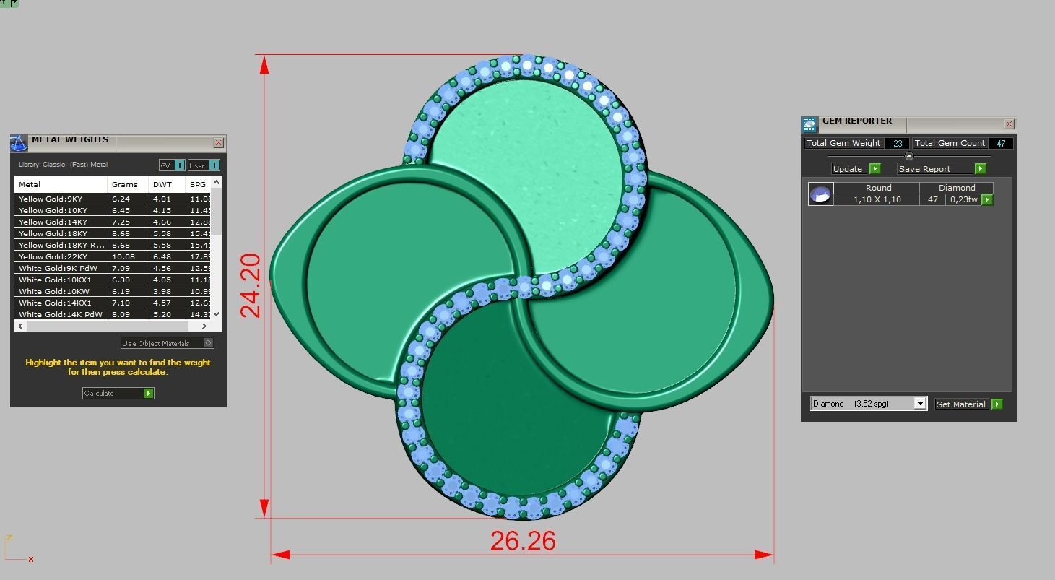Click the Diamond material cell in gem table
Viewport: 1055px width, 580px height.
[x=957, y=188]
